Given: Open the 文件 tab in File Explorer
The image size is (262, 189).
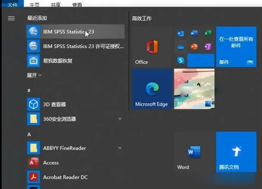Looking at the screenshot, I should (13, 4).
